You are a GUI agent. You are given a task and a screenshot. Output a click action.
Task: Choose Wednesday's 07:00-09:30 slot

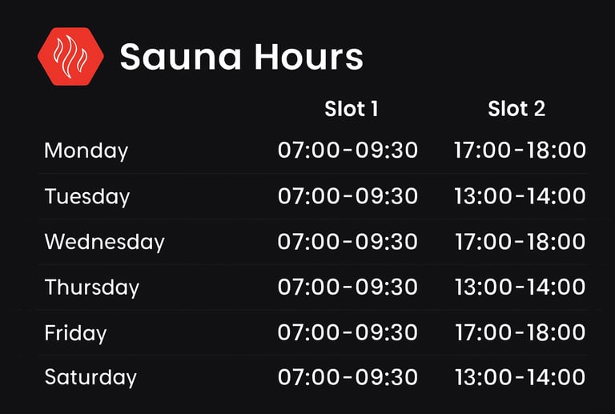[348, 242]
